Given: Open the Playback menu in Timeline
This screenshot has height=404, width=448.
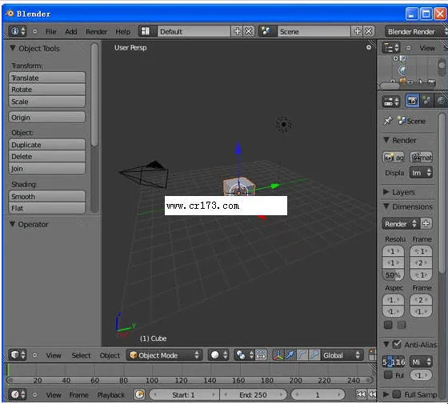Looking at the screenshot, I should (111, 395).
